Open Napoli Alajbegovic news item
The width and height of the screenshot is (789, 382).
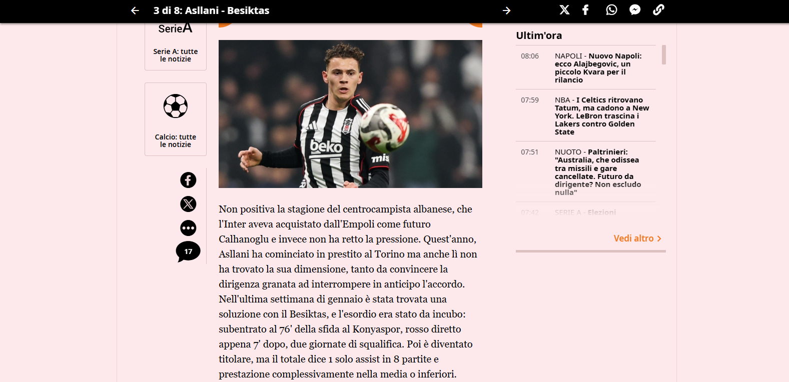(x=586, y=68)
